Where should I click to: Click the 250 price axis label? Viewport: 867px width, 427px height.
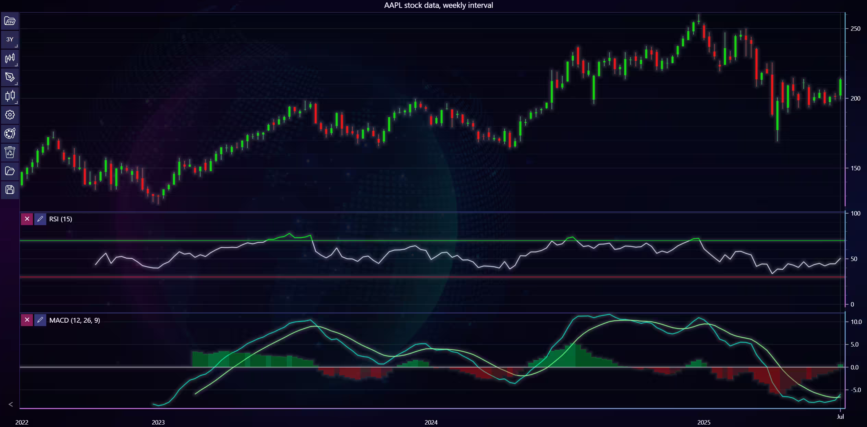coord(855,29)
